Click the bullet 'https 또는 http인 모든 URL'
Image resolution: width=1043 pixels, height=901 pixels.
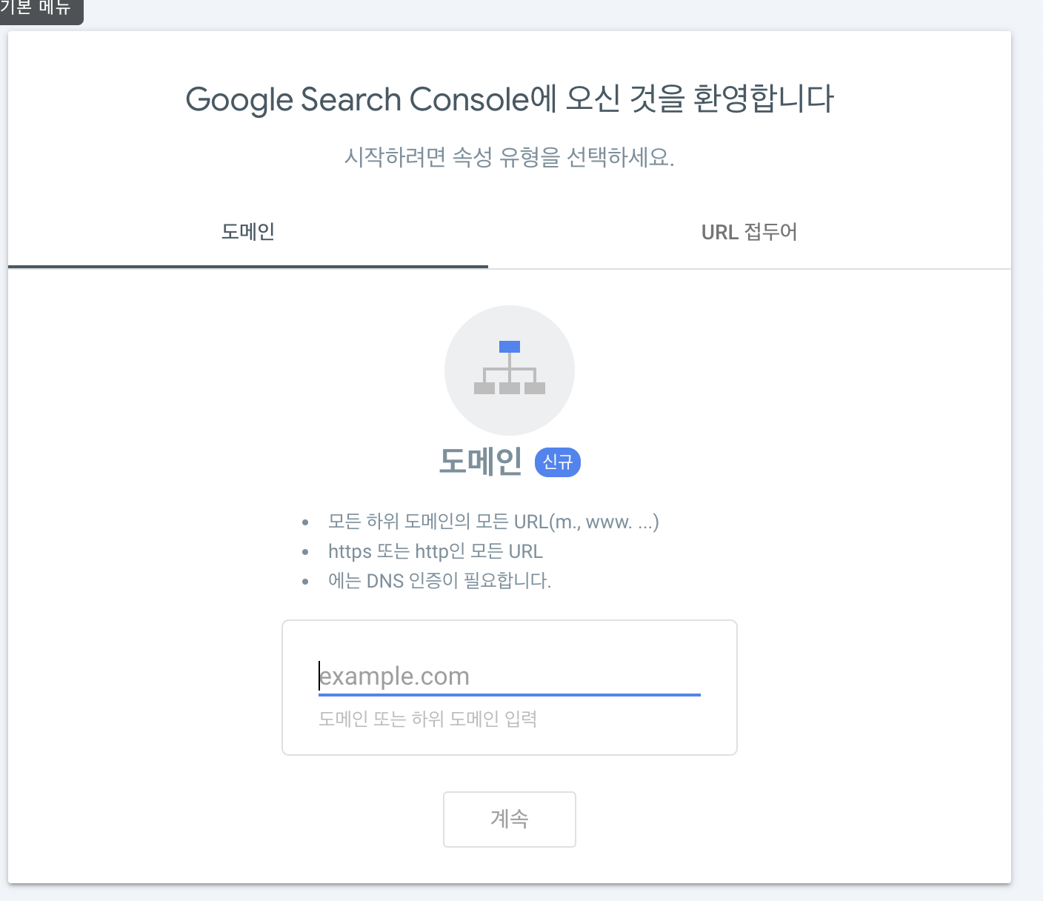(x=436, y=551)
